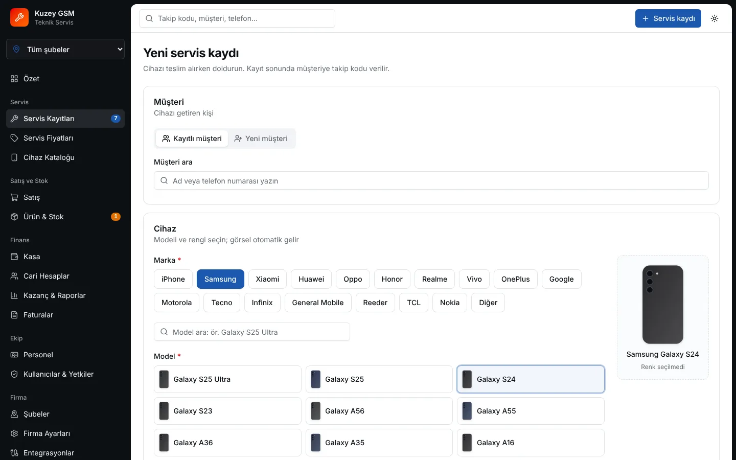Focus the Müşteri ara search field
This screenshot has height=460, width=736.
431,180
